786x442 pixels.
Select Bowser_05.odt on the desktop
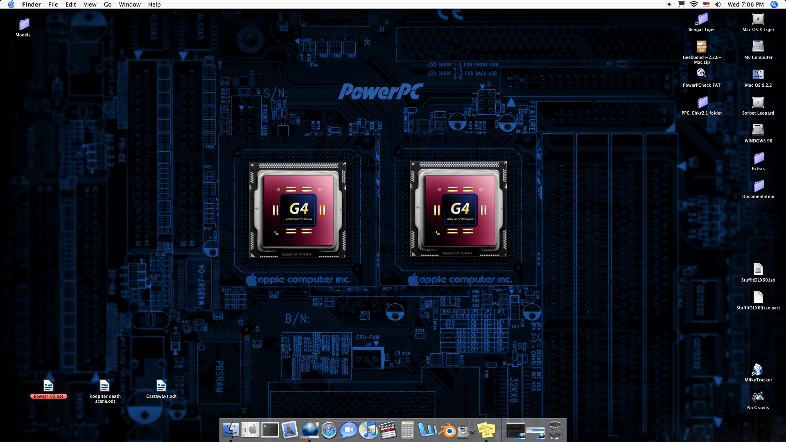pos(48,386)
